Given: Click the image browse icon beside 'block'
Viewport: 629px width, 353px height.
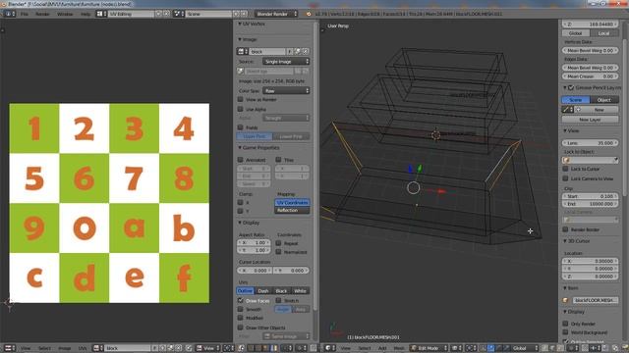Looking at the screenshot, I should pyautogui.click(x=242, y=52).
